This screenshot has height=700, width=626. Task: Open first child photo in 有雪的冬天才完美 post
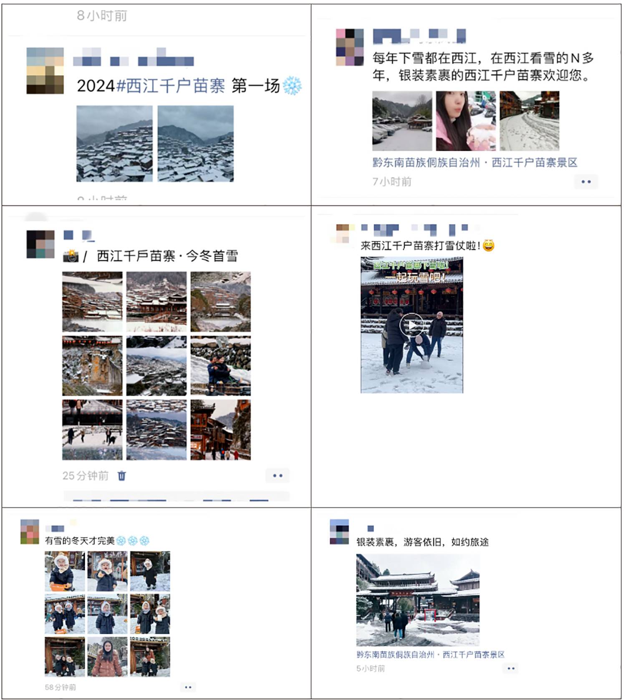(65, 571)
